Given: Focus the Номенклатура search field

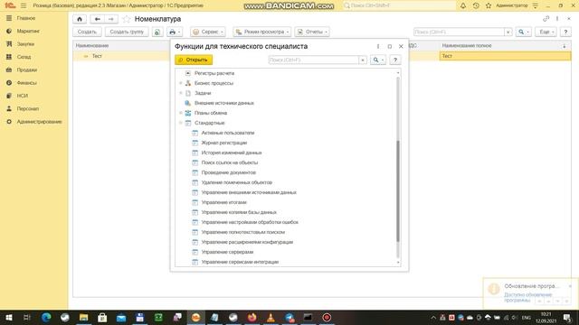Looking at the screenshot, I should (x=459, y=32).
